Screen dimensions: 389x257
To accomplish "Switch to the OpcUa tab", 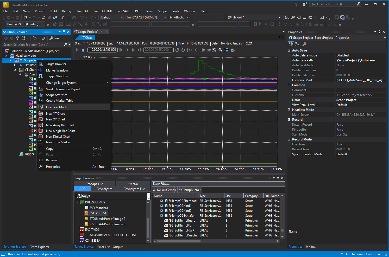I will click(133, 184).
